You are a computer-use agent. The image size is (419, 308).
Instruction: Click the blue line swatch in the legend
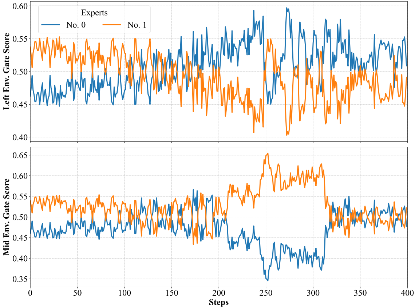[x=51, y=25]
